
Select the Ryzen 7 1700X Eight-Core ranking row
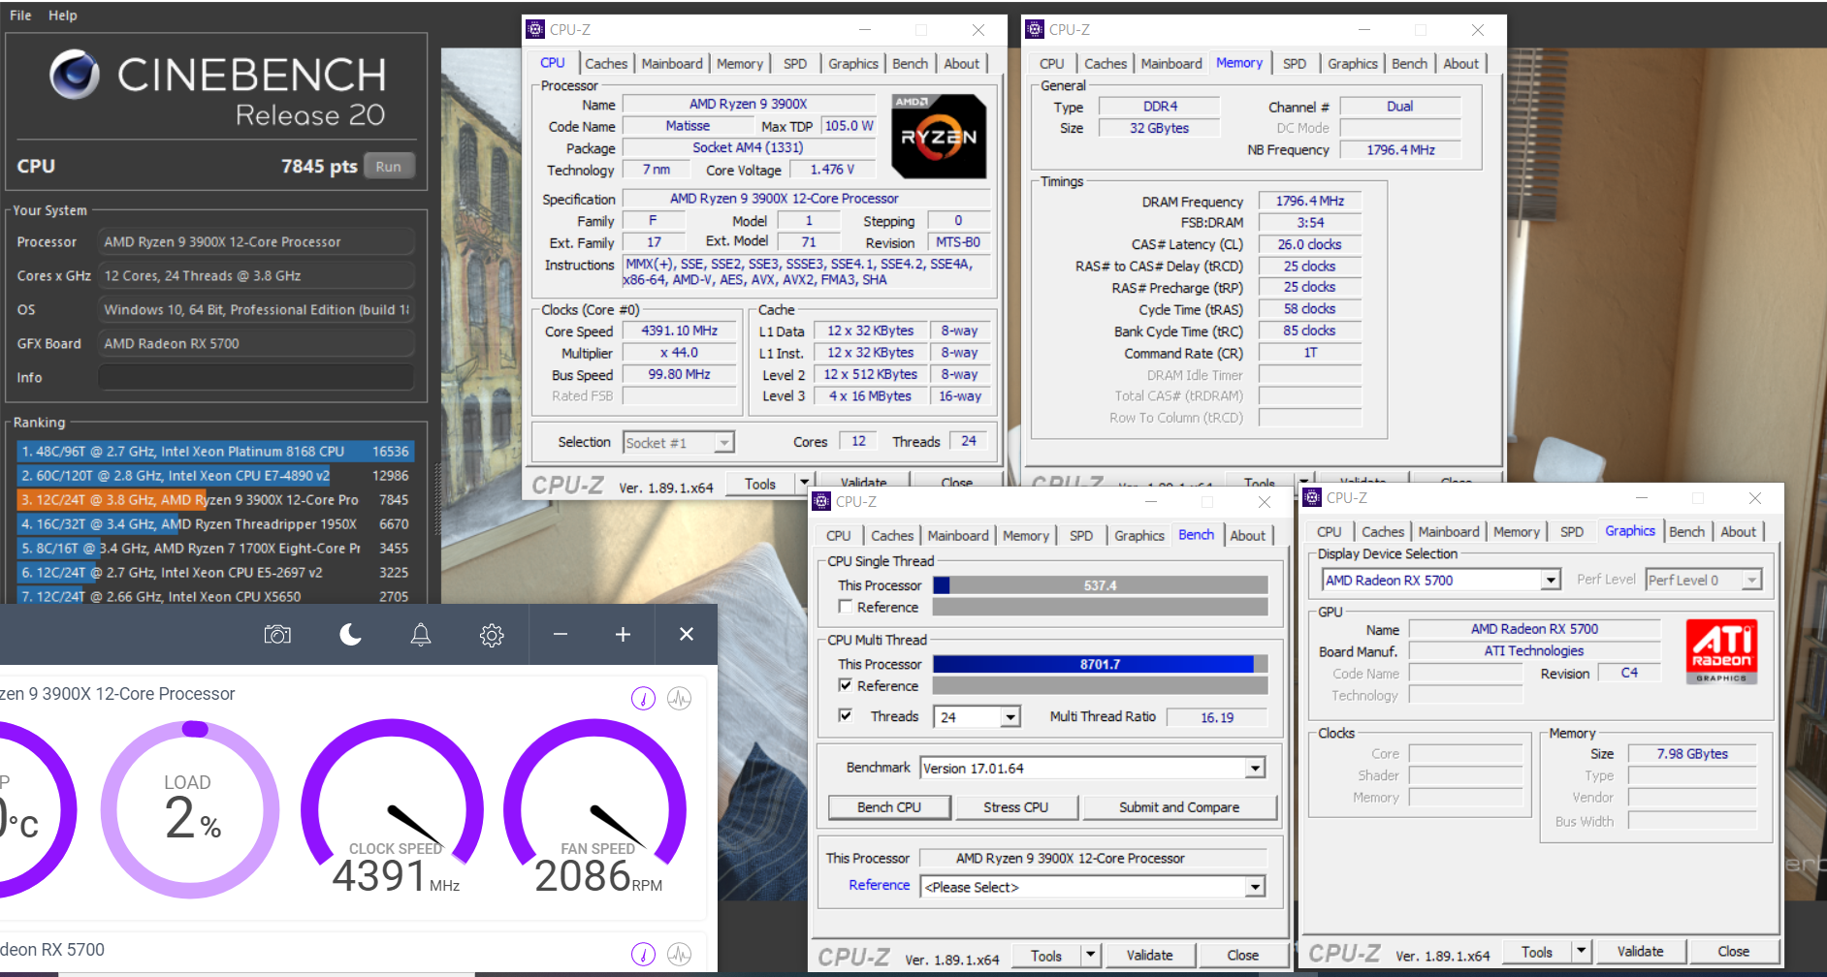[x=215, y=549]
